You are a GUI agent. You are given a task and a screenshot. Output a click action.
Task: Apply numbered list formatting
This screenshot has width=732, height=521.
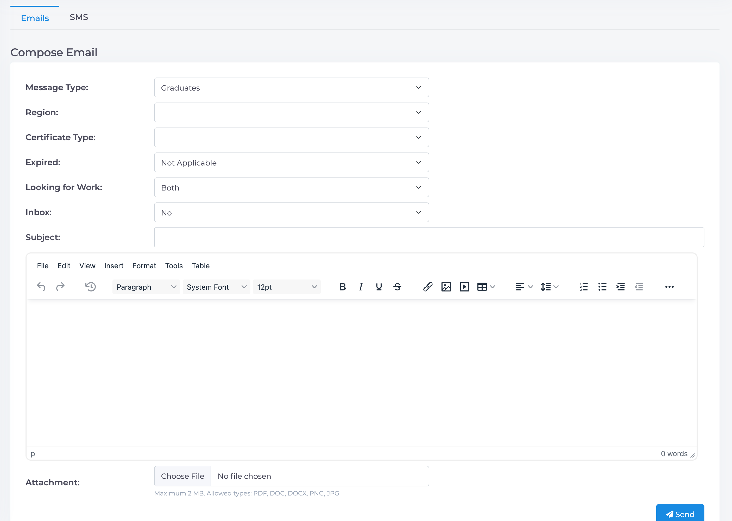[x=584, y=287]
